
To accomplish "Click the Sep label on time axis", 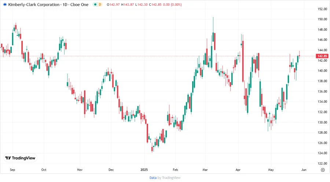I will click(12, 170).
